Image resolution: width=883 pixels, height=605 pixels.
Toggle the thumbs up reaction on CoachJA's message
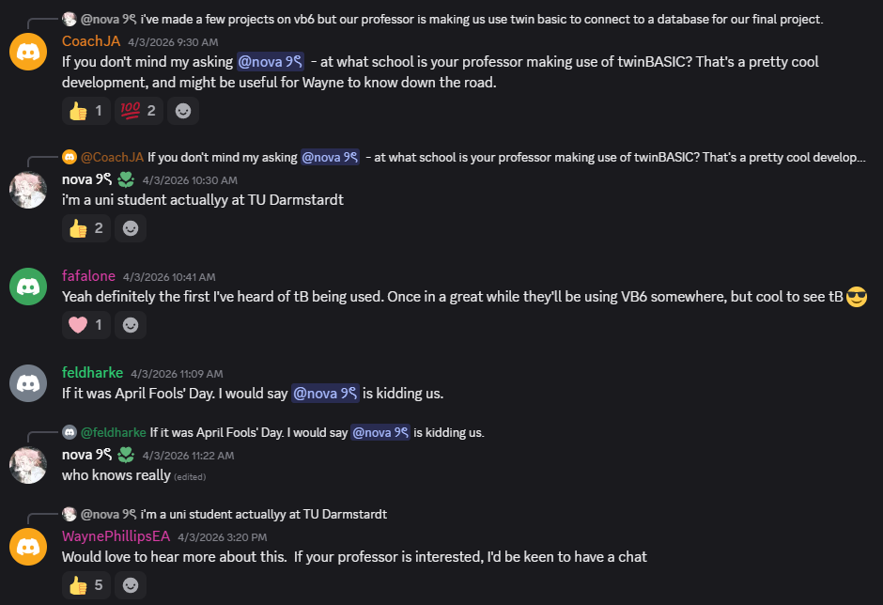[86, 111]
